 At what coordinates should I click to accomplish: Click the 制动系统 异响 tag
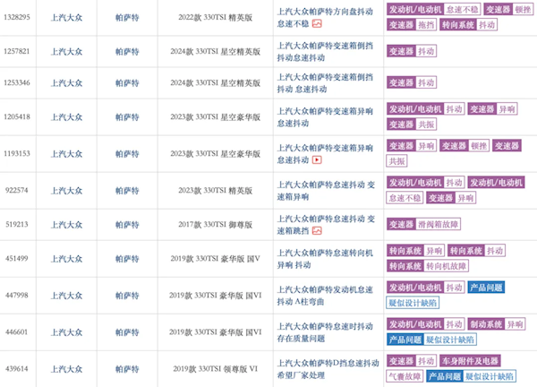pyautogui.click(x=496, y=324)
